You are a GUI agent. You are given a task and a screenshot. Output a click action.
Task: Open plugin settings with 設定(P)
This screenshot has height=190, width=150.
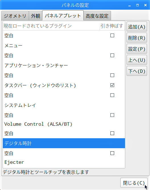coord(137,49)
